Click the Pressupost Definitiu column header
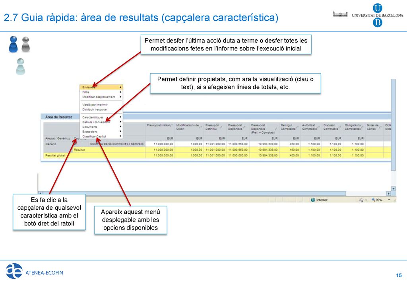The image size is (407, 282). click(x=214, y=129)
